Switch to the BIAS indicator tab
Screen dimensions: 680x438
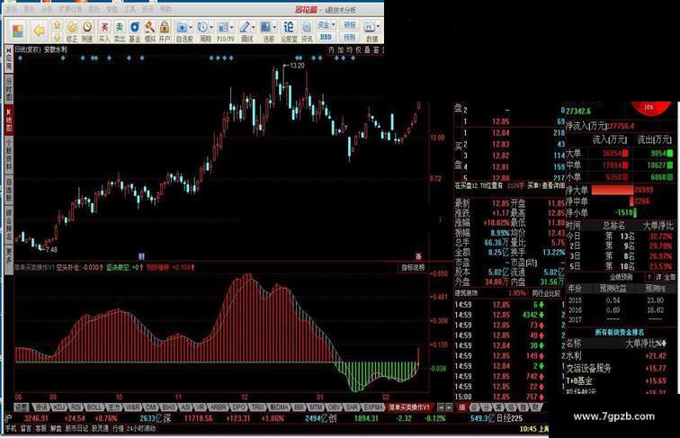click(x=168, y=407)
